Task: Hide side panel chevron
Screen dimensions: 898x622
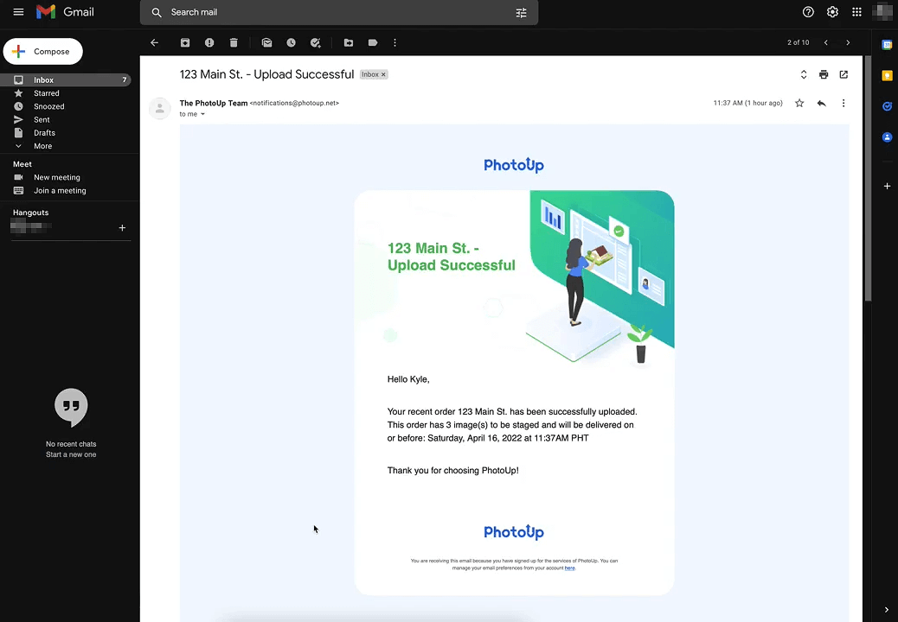Action: pos(887,610)
